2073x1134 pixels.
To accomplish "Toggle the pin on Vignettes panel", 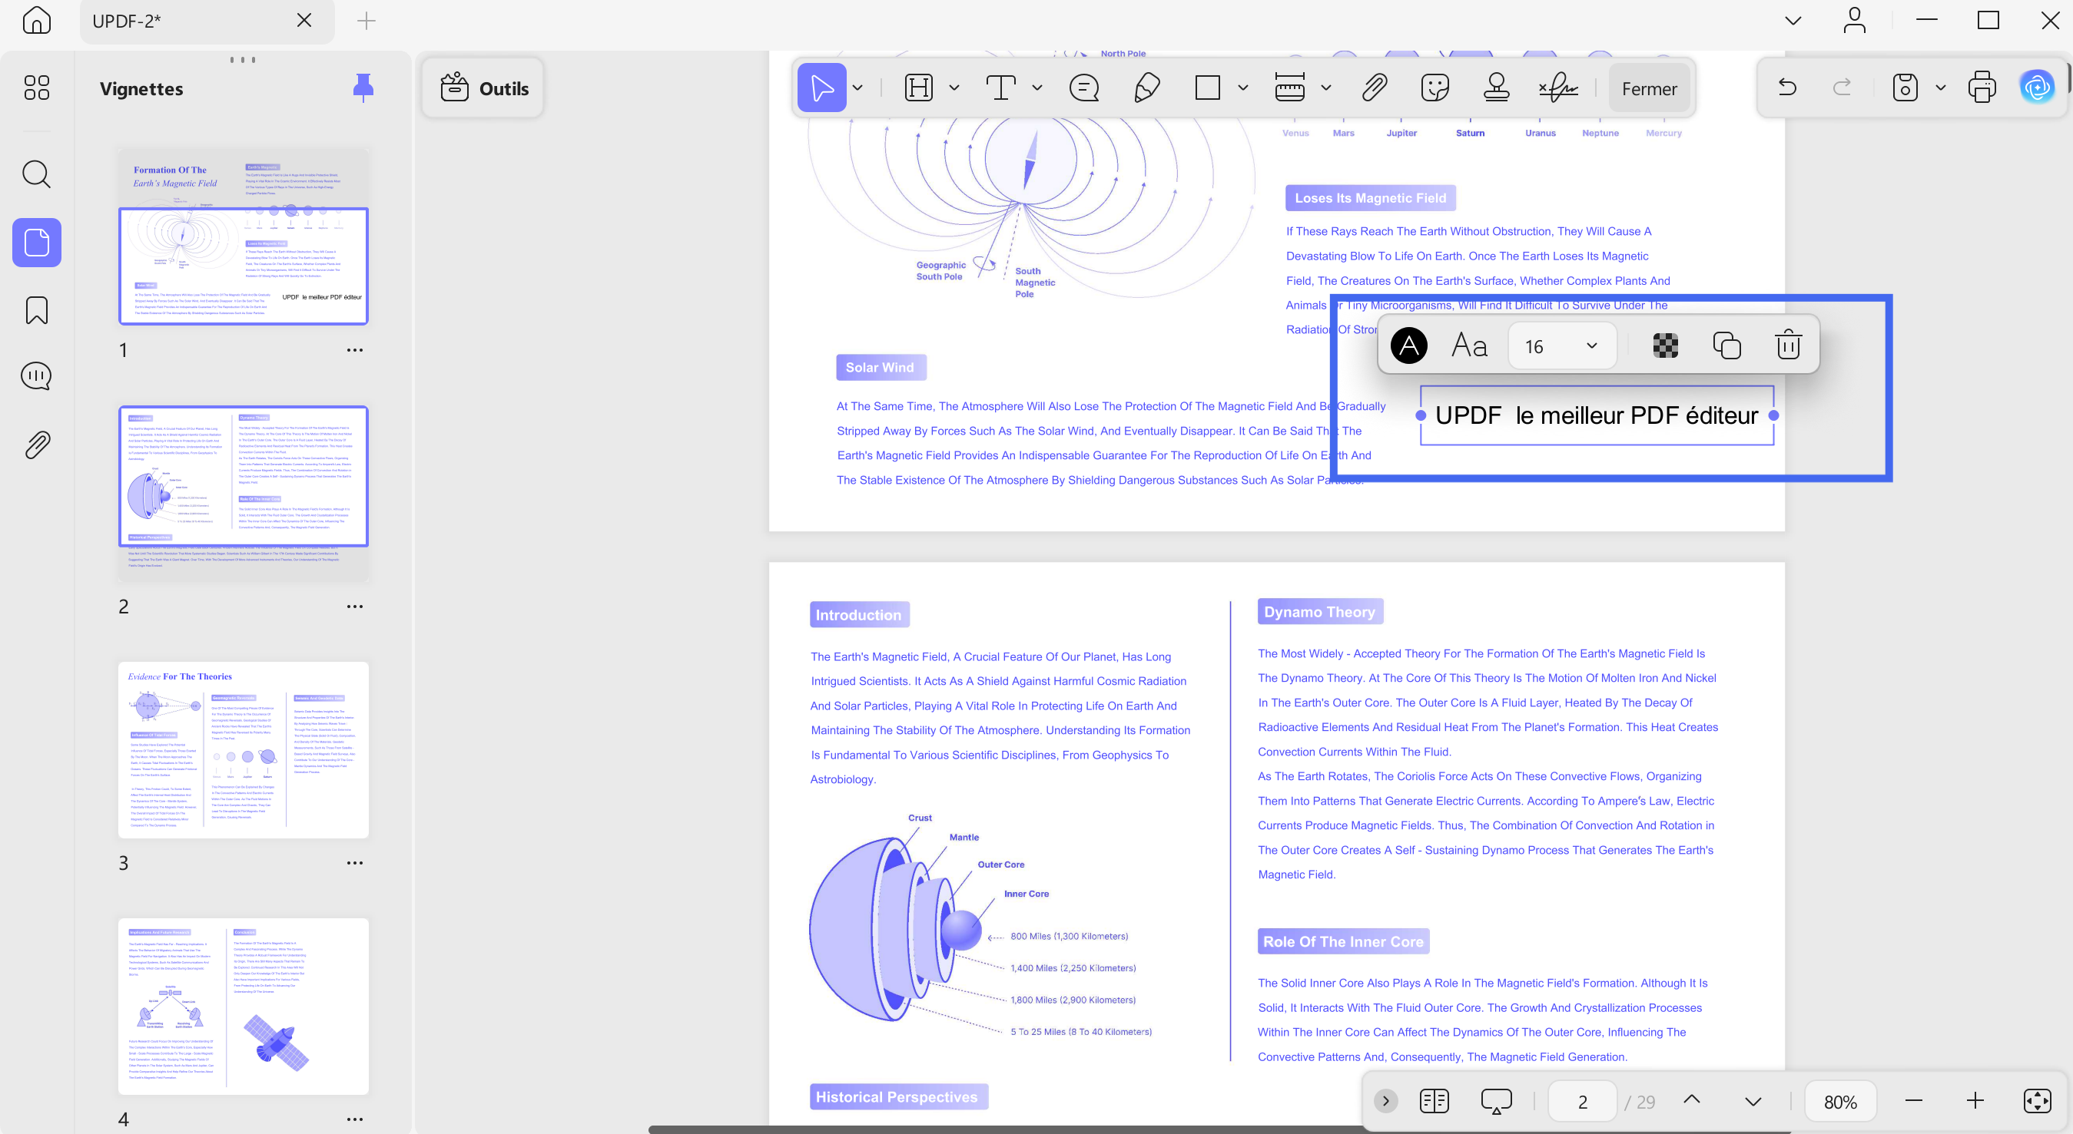I will (363, 88).
